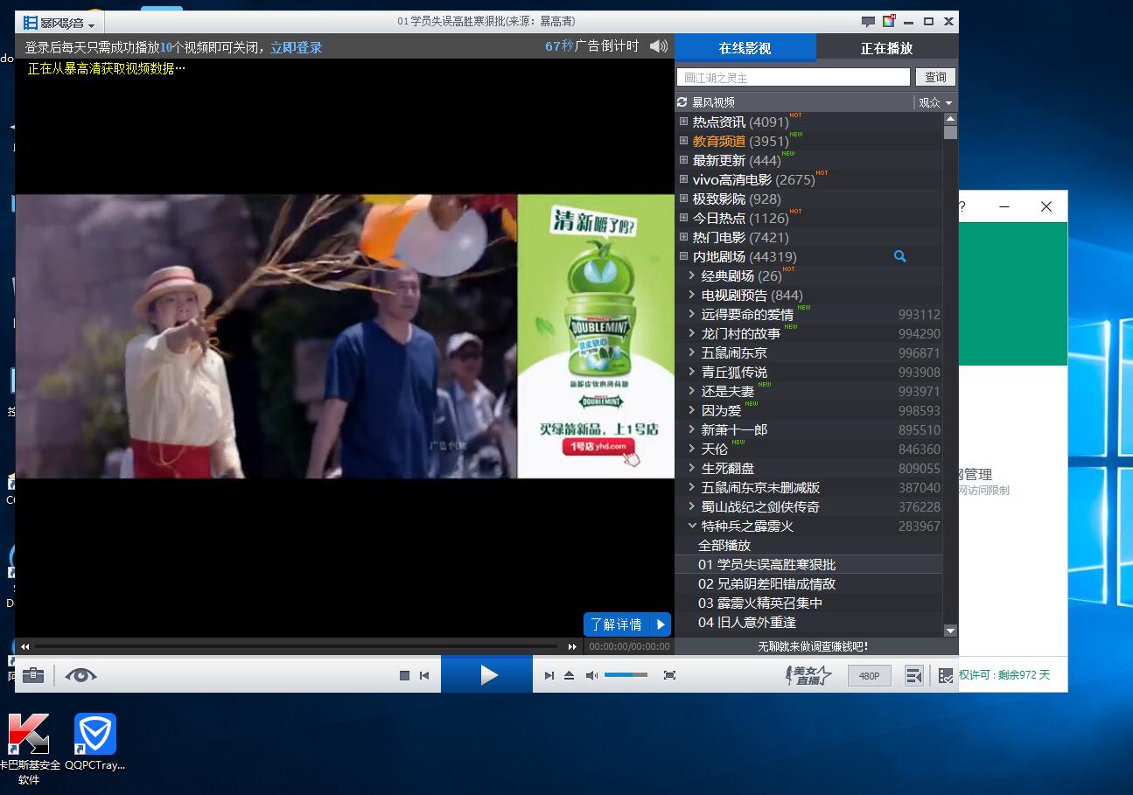1133x795 pixels.
Task: Skip to the next video
Action: 549,675
